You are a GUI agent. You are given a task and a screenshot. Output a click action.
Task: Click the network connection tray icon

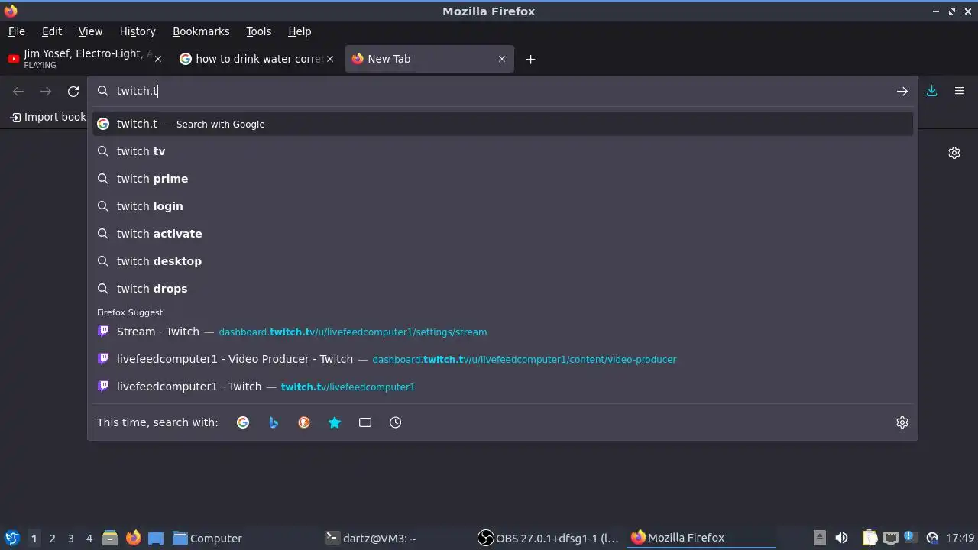[890, 538]
